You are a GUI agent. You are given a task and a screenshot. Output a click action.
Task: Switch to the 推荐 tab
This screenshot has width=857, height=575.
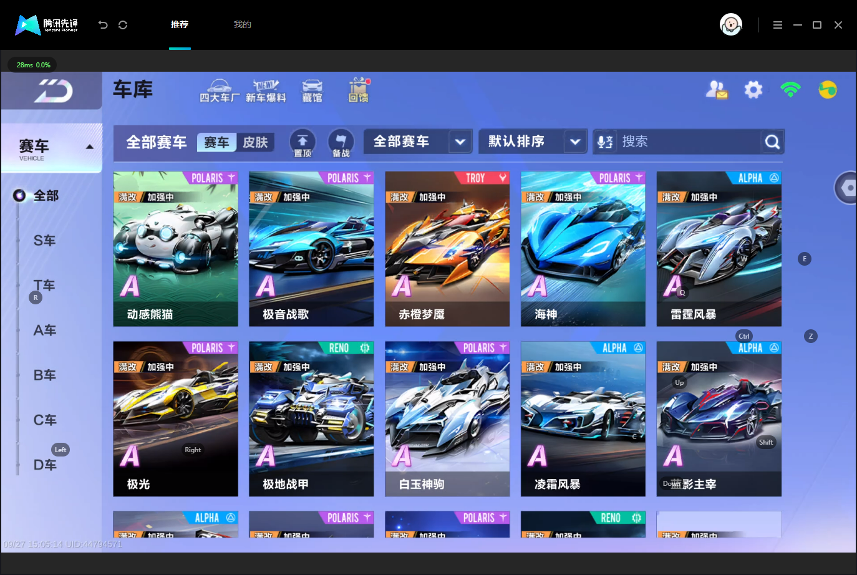180,25
